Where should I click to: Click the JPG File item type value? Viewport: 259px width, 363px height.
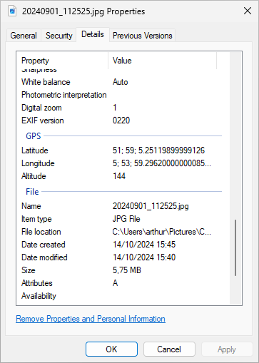click(x=126, y=219)
